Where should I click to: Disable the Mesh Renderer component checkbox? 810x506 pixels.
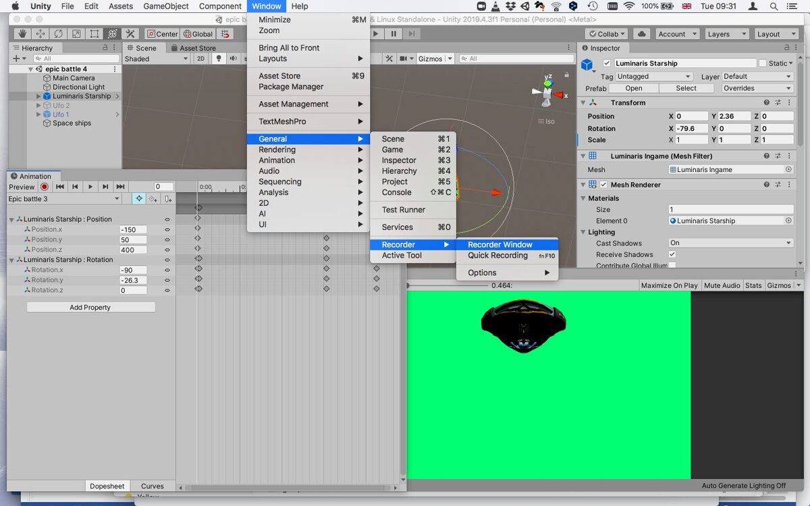pos(604,184)
